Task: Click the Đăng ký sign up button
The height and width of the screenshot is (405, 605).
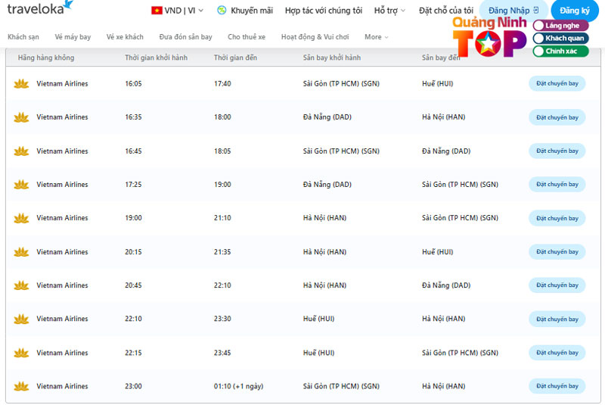Action: click(x=575, y=11)
